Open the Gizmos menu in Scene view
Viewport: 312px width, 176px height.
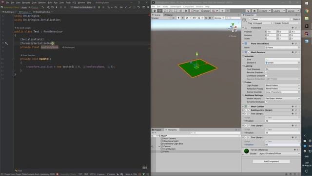(x=219, y=18)
